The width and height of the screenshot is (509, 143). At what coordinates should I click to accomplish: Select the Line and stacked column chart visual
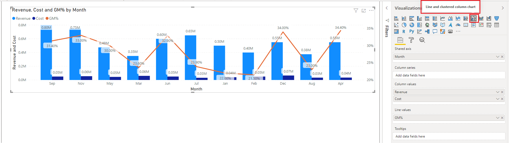(x=466, y=18)
